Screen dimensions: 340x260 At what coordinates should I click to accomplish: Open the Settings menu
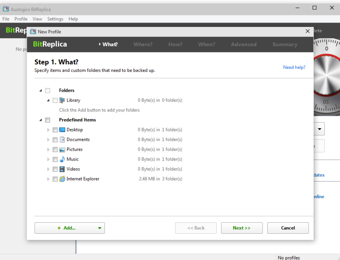[x=55, y=19]
